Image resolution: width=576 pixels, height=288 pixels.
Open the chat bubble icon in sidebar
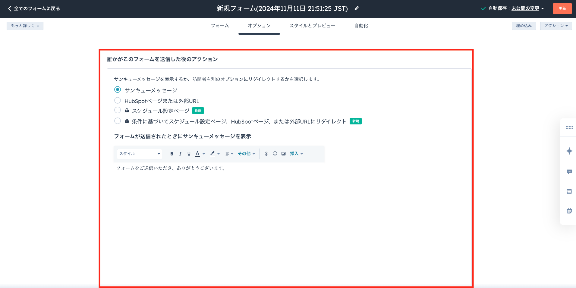coord(569,172)
